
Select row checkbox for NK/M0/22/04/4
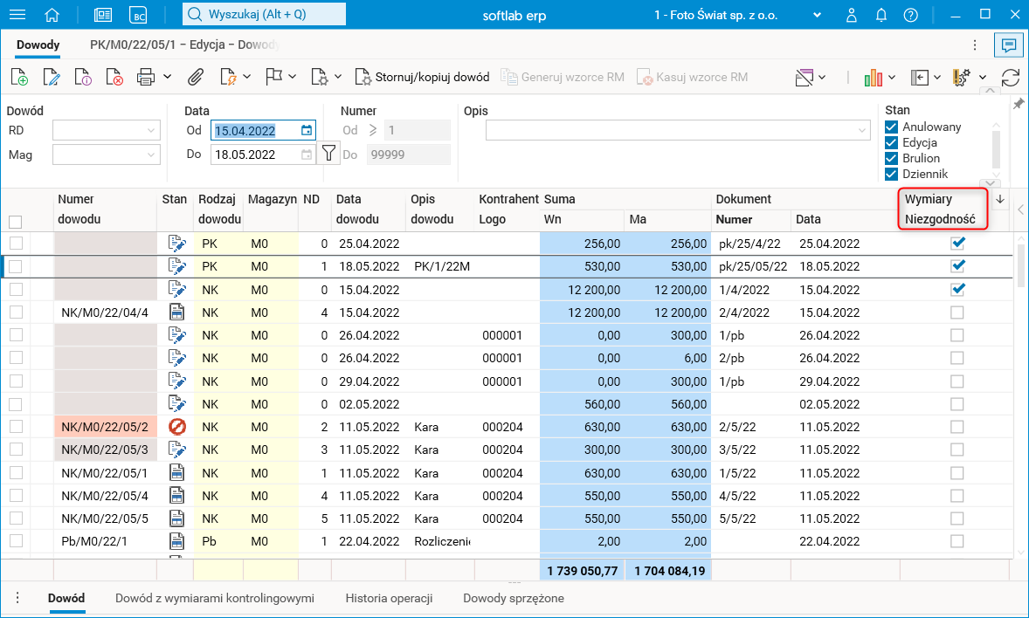point(16,312)
